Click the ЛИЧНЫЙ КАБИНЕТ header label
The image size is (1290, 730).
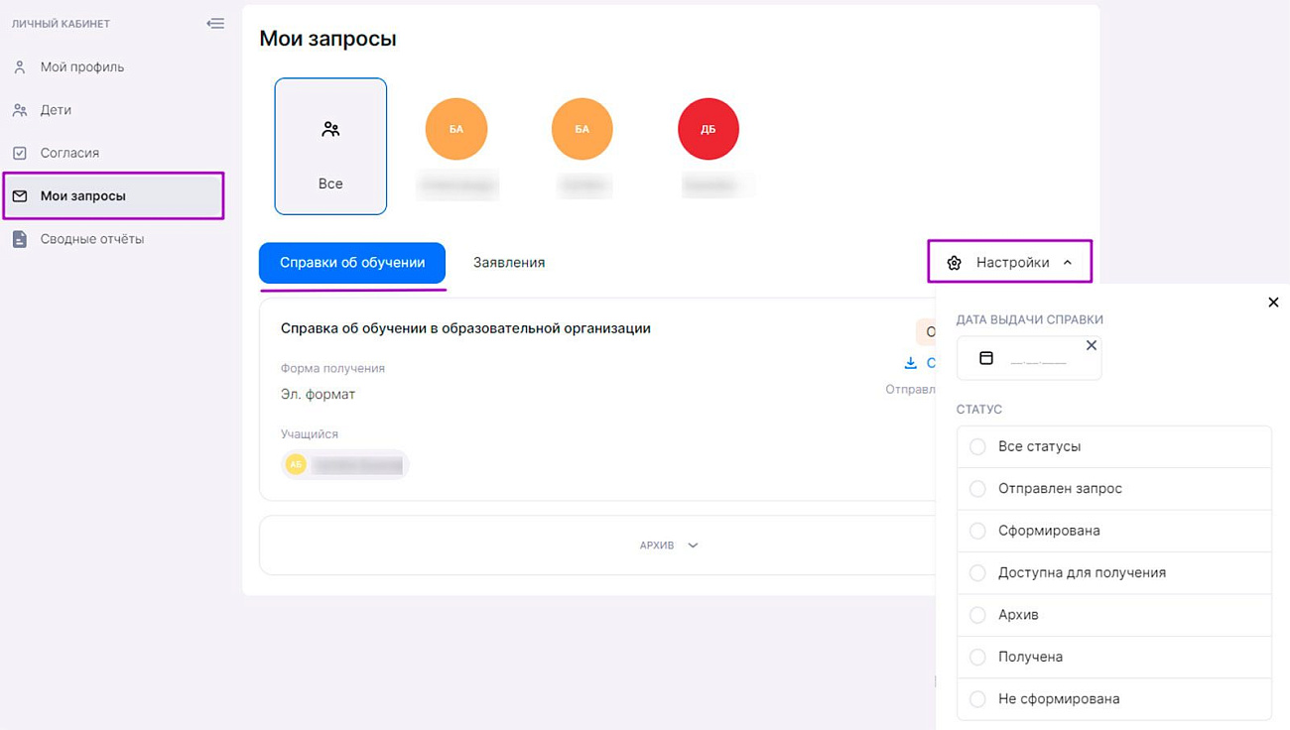[61, 24]
